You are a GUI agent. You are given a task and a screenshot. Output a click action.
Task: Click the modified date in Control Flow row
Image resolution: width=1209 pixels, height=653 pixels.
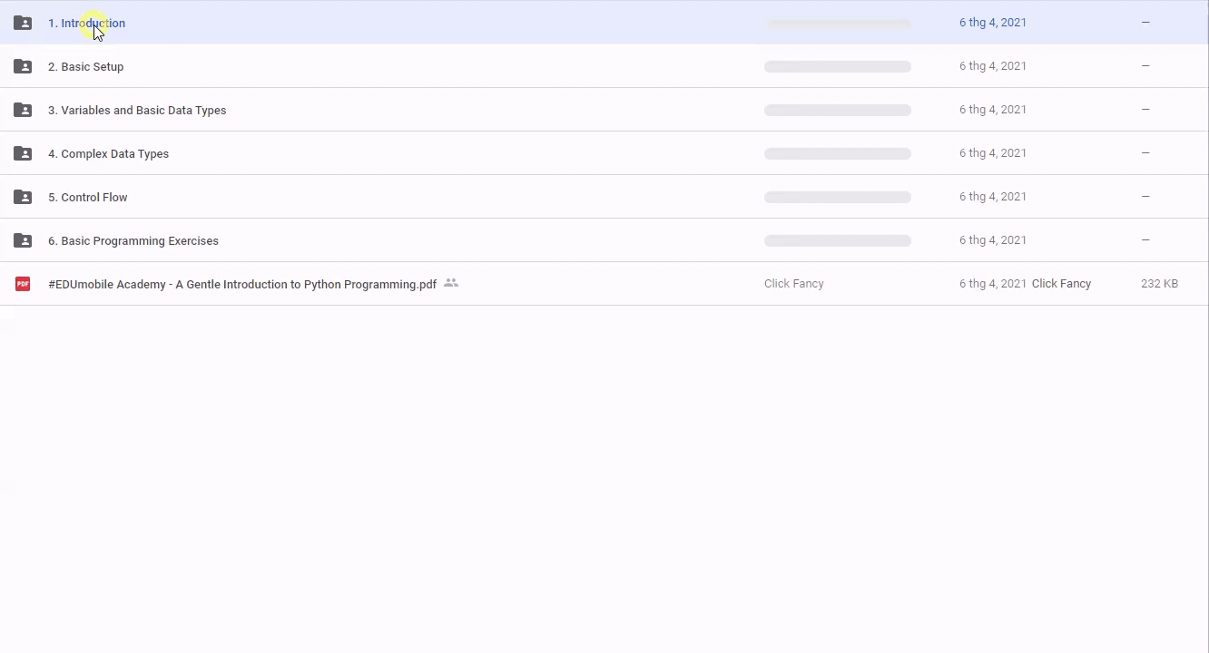tap(992, 197)
